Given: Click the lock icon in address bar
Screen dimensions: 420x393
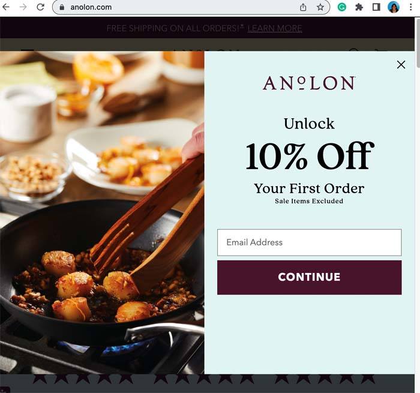Looking at the screenshot, I should click(62, 7).
